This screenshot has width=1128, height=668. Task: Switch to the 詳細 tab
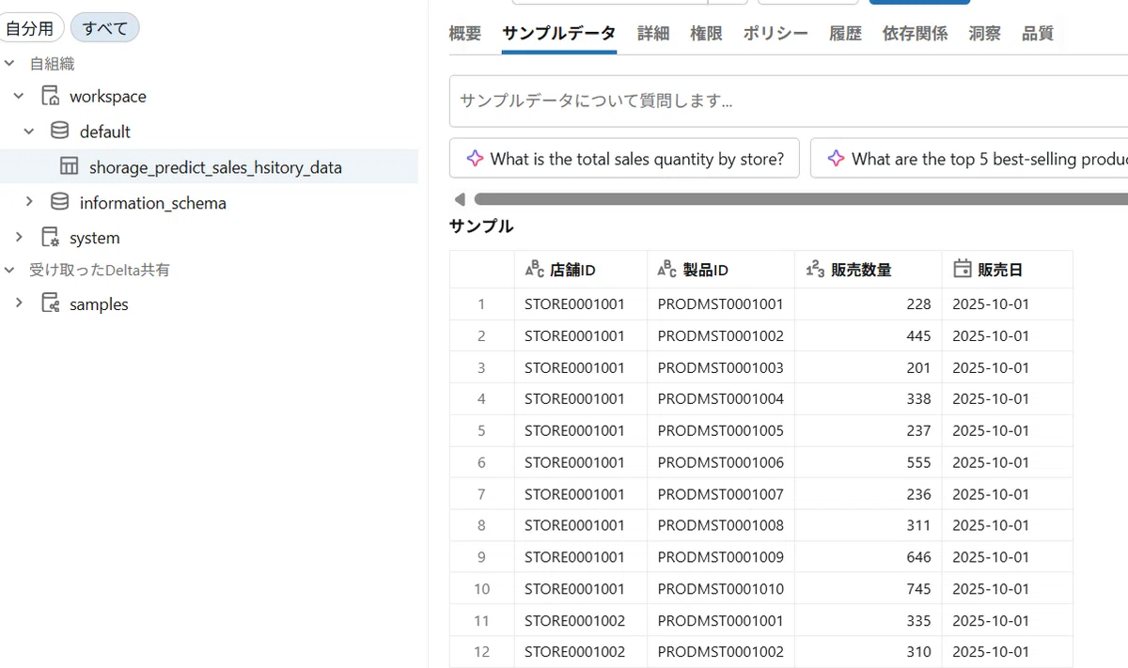[x=653, y=34]
